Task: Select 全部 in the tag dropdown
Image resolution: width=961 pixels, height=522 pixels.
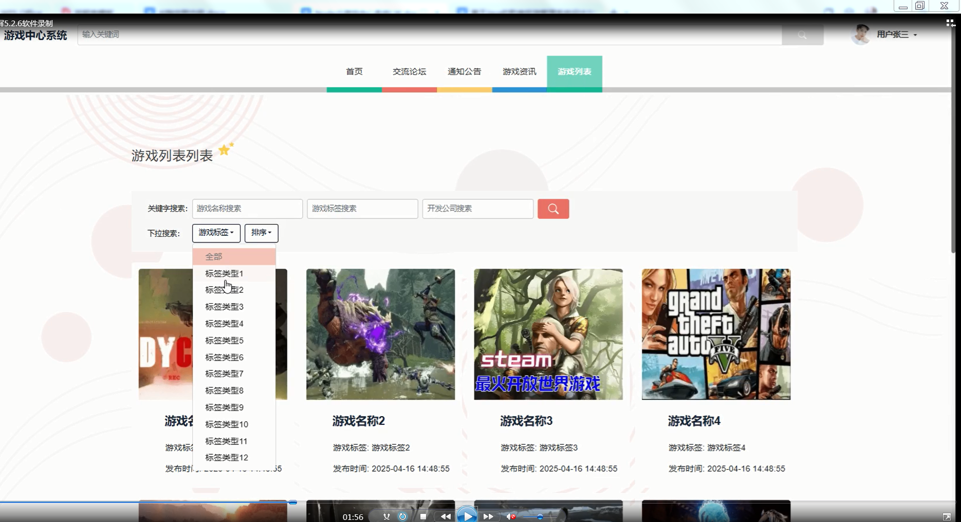Action: (234, 256)
